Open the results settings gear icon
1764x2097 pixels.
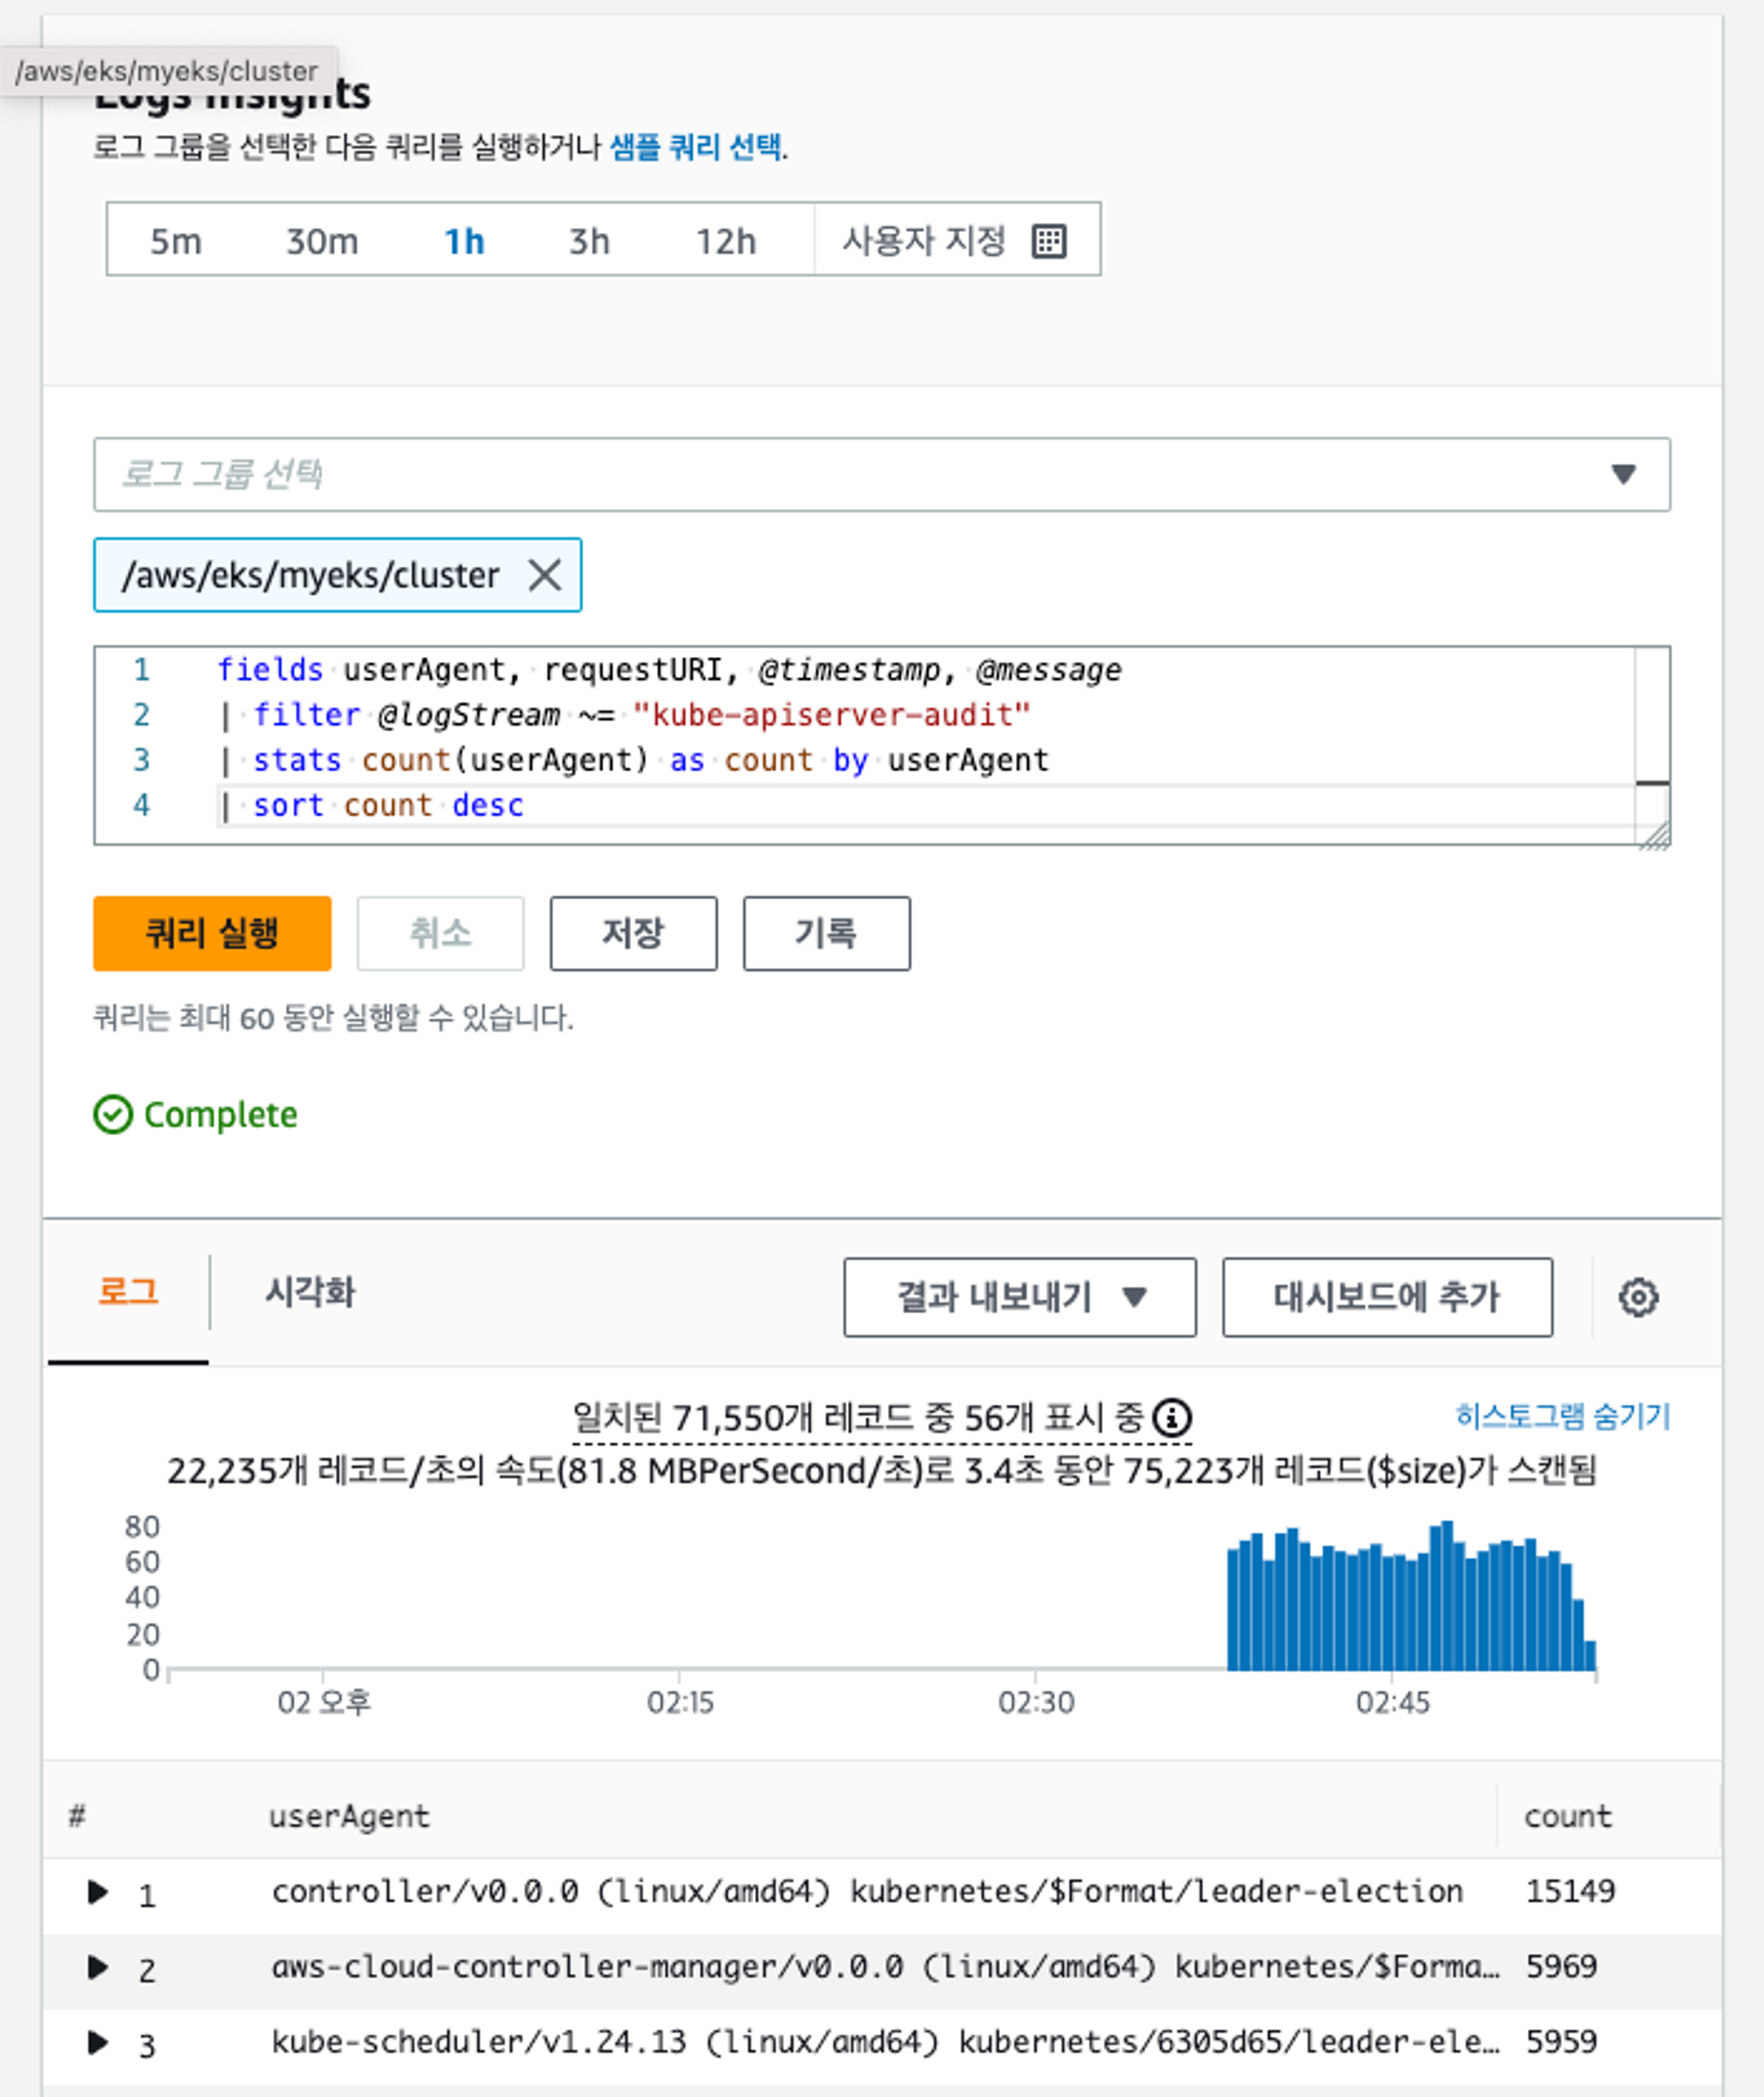pos(1637,1297)
